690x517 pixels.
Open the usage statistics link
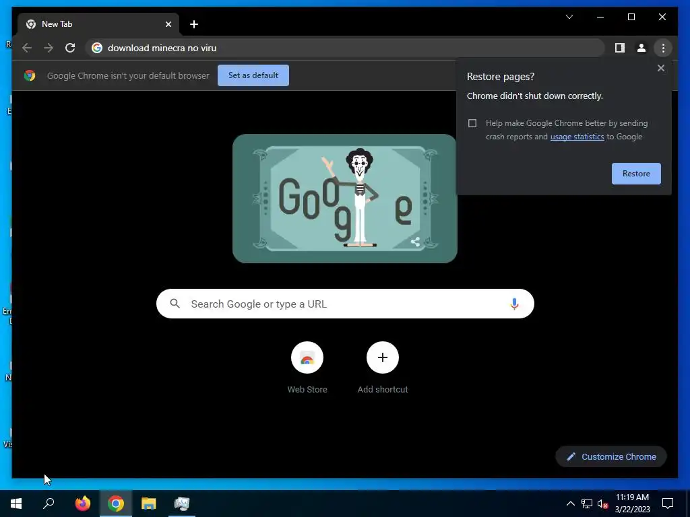tap(577, 137)
